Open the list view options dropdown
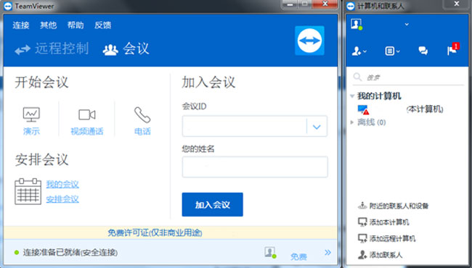 [392, 51]
